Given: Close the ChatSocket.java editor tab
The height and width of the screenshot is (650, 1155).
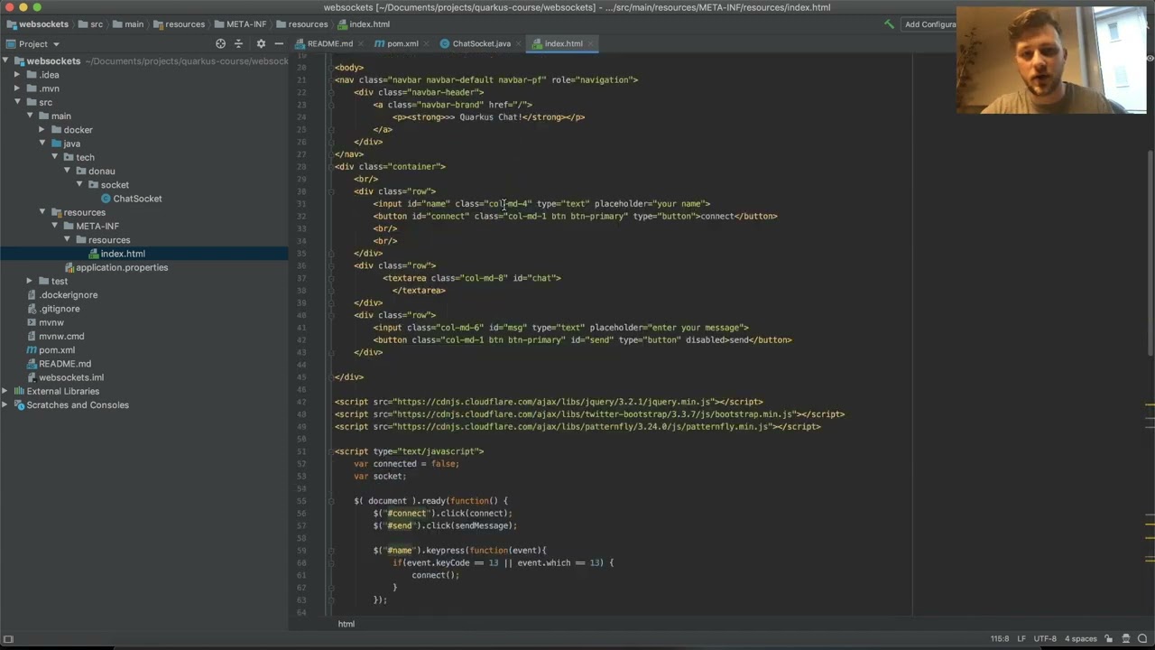Looking at the screenshot, I should 520,43.
